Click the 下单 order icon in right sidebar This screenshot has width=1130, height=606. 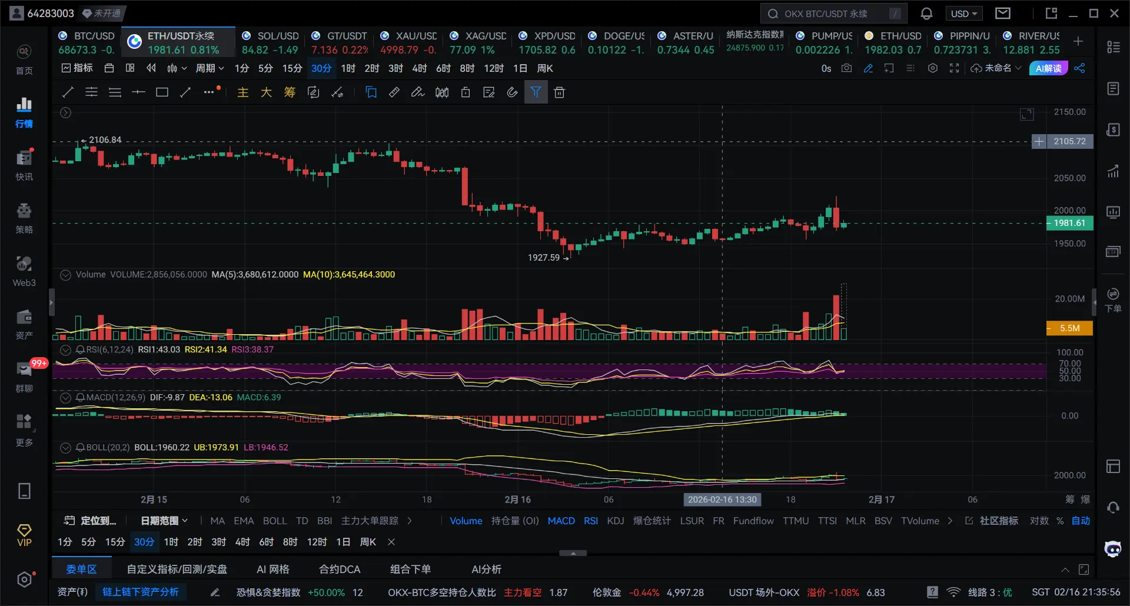[1113, 300]
